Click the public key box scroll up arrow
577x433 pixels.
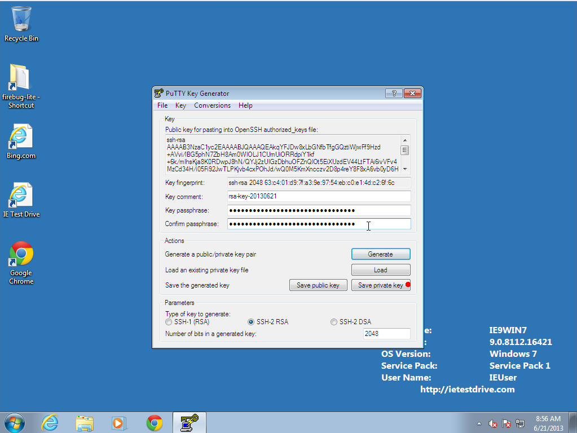pyautogui.click(x=405, y=140)
